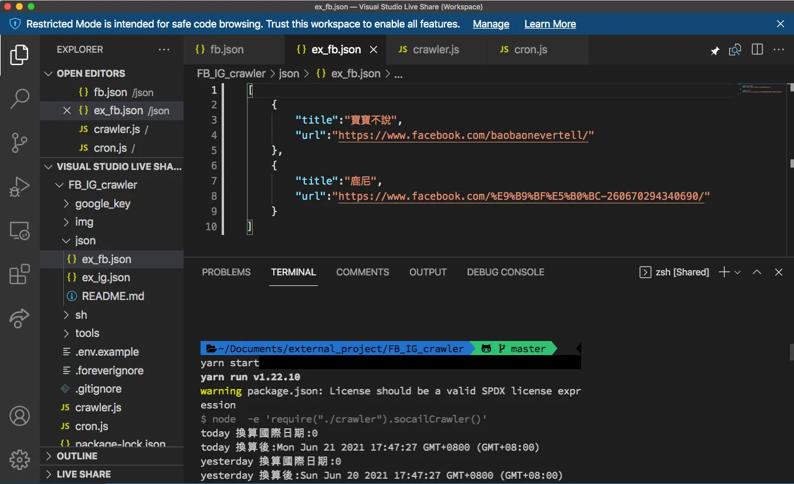The image size is (794, 484).
Task: Click the editor minimap preview
Action: pyautogui.click(x=761, y=89)
